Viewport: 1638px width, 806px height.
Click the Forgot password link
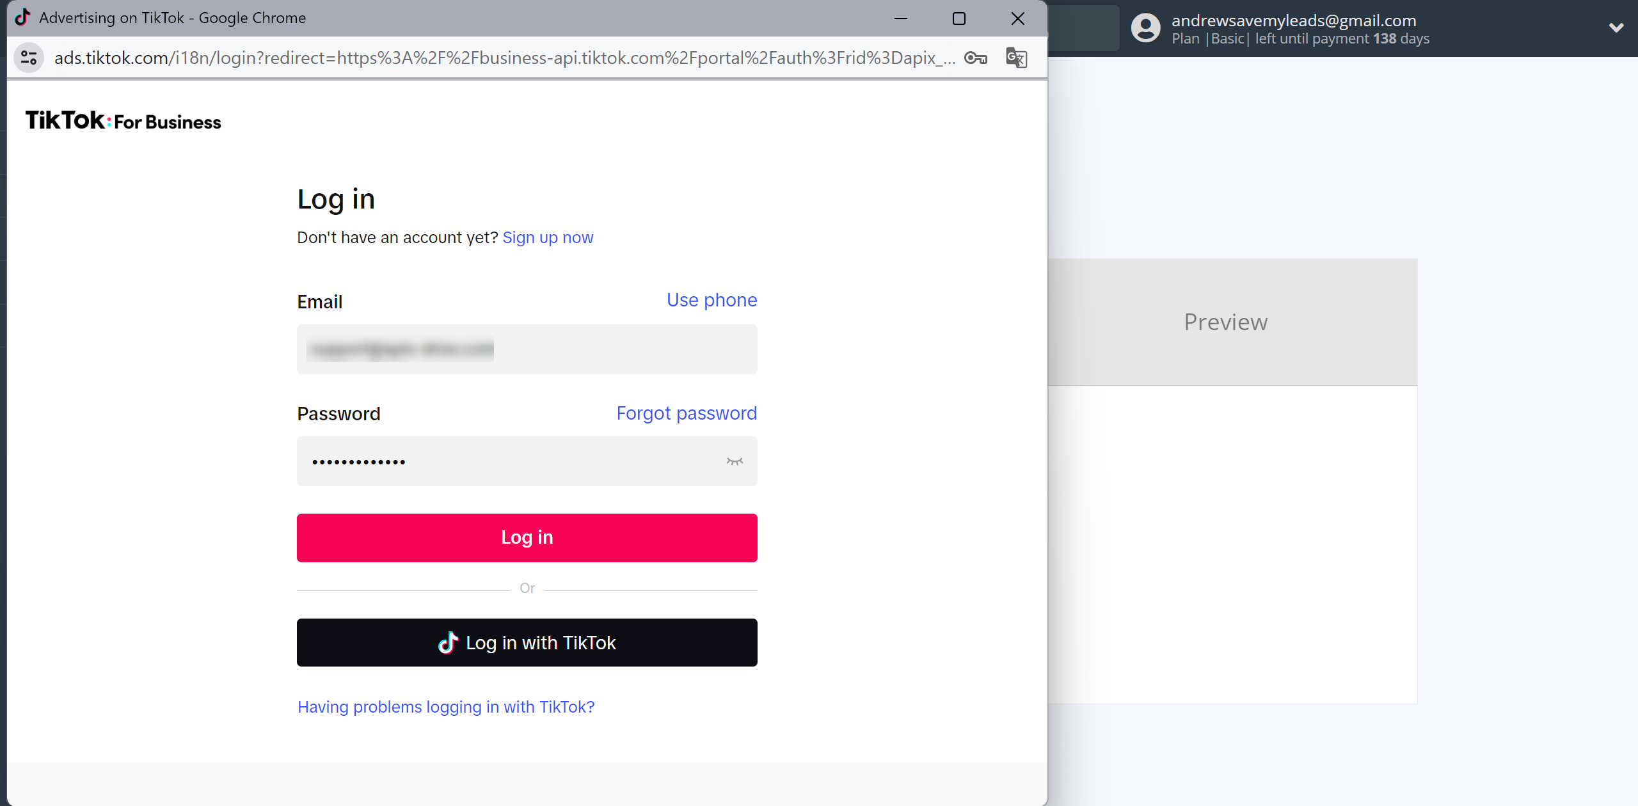pos(687,413)
